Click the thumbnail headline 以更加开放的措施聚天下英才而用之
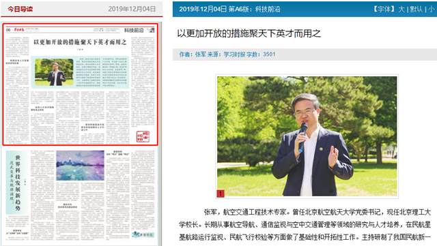Viewport: 437px width, 246px height. click(80, 42)
